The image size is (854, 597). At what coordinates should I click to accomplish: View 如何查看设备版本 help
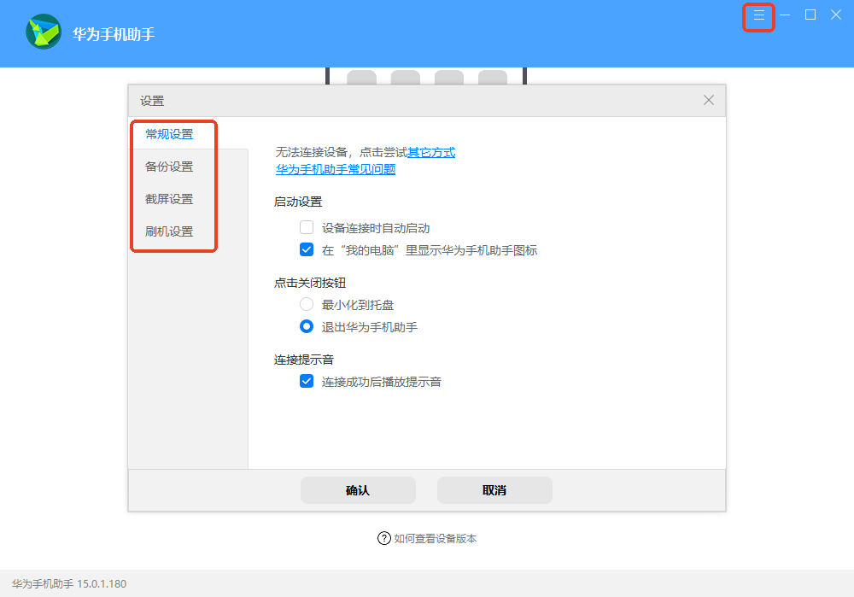436,538
